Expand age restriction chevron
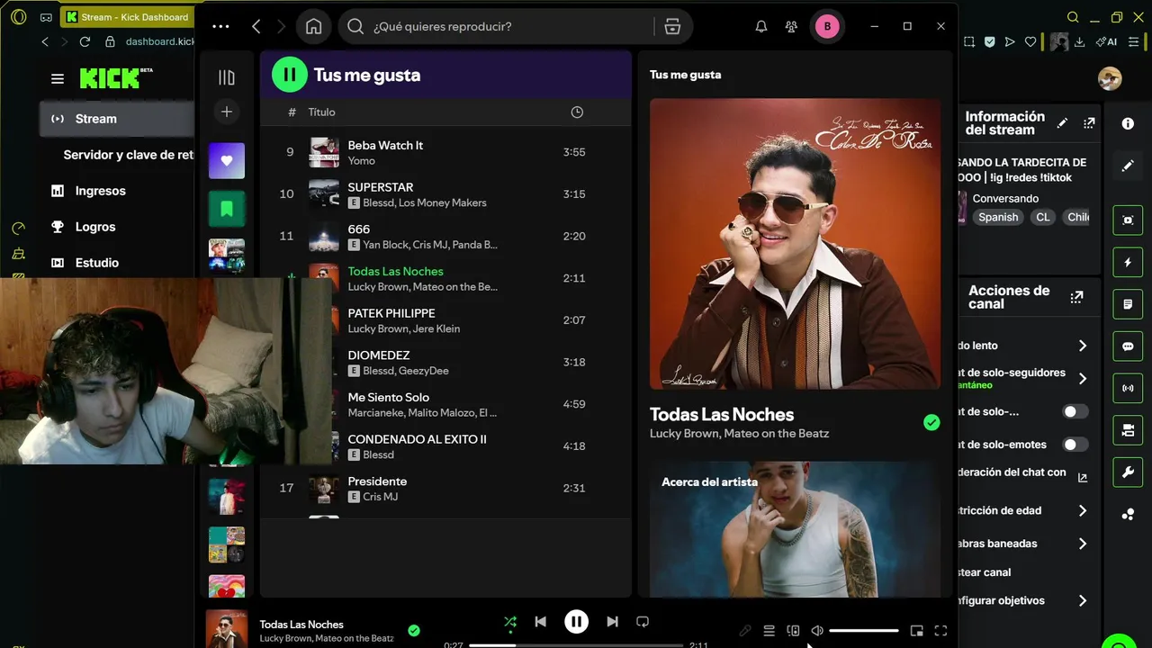Viewport: 1152px width, 648px height. (x=1083, y=510)
